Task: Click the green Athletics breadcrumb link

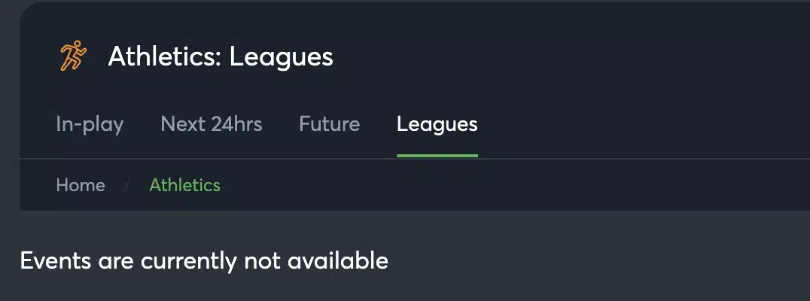Action: 184,185
